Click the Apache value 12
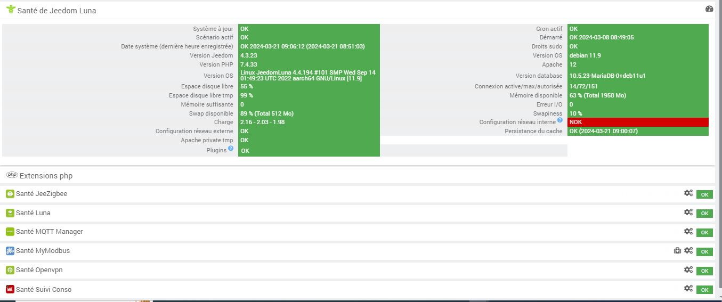 [x=573, y=64]
